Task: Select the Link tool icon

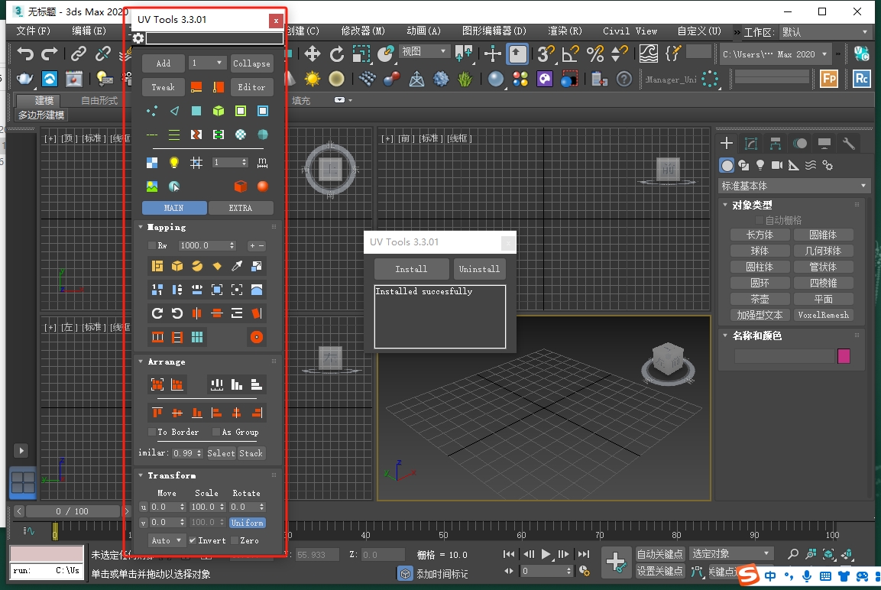Action: (78, 54)
